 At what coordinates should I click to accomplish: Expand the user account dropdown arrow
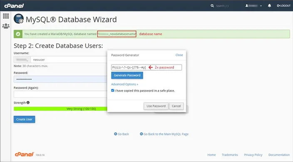pyautogui.click(x=261, y=6)
